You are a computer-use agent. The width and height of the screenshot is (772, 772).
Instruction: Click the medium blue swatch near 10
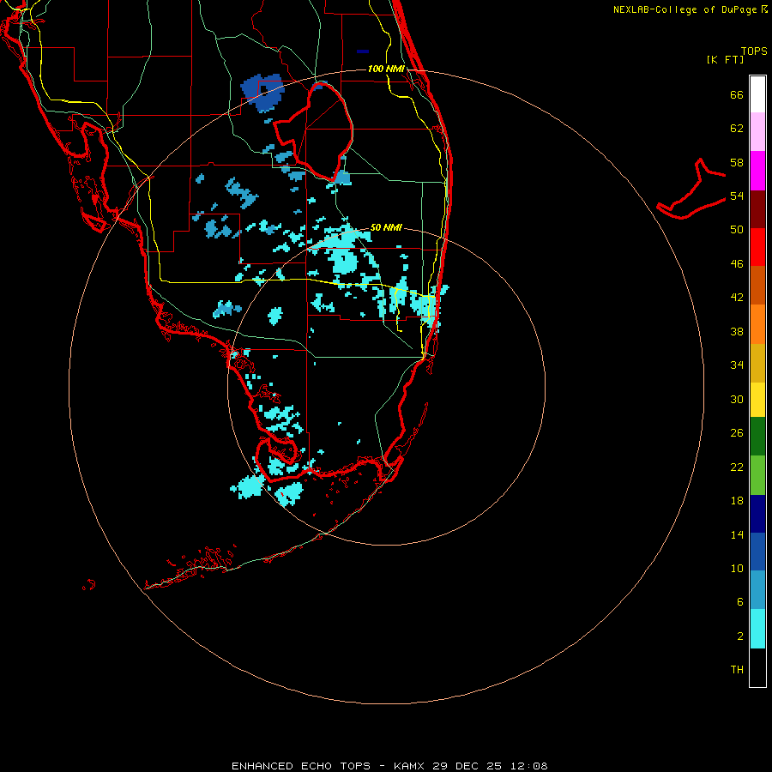click(x=757, y=552)
